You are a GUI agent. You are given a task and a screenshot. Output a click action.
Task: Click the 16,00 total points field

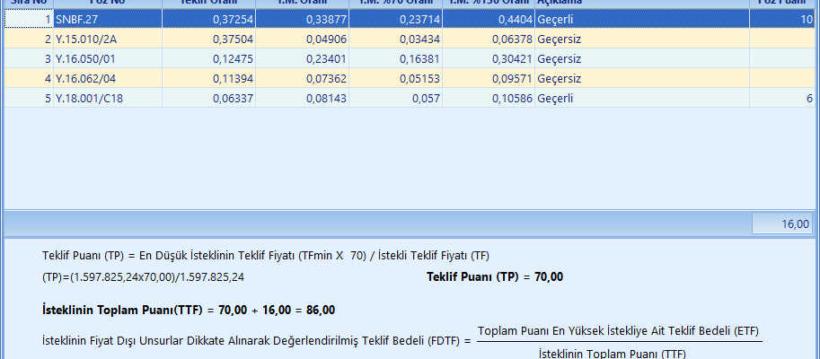[x=782, y=224]
